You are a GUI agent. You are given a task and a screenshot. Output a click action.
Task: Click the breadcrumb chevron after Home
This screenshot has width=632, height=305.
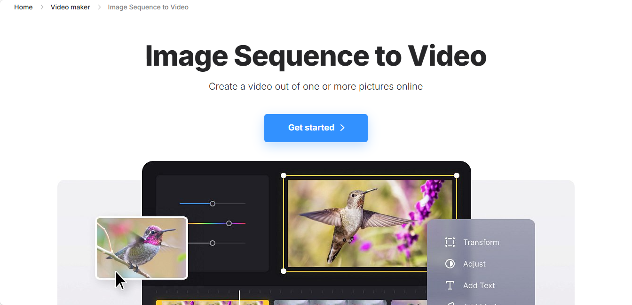(x=42, y=7)
